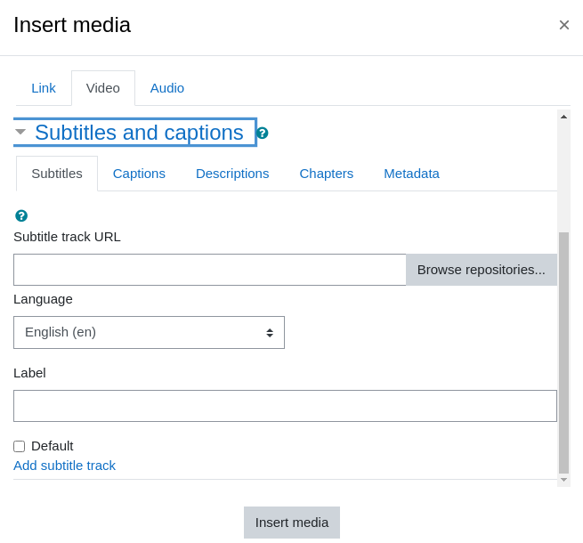583x543 pixels.
Task: Open the Language dropdown
Action: pos(150,333)
